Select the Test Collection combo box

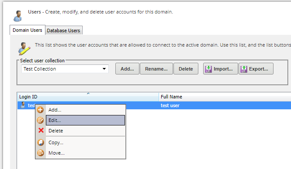[65, 69]
